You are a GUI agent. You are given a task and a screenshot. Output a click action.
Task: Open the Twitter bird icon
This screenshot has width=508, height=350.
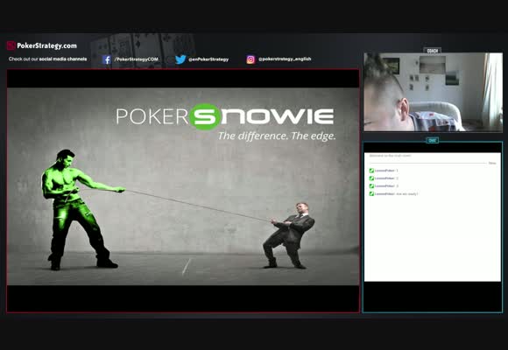(180, 59)
